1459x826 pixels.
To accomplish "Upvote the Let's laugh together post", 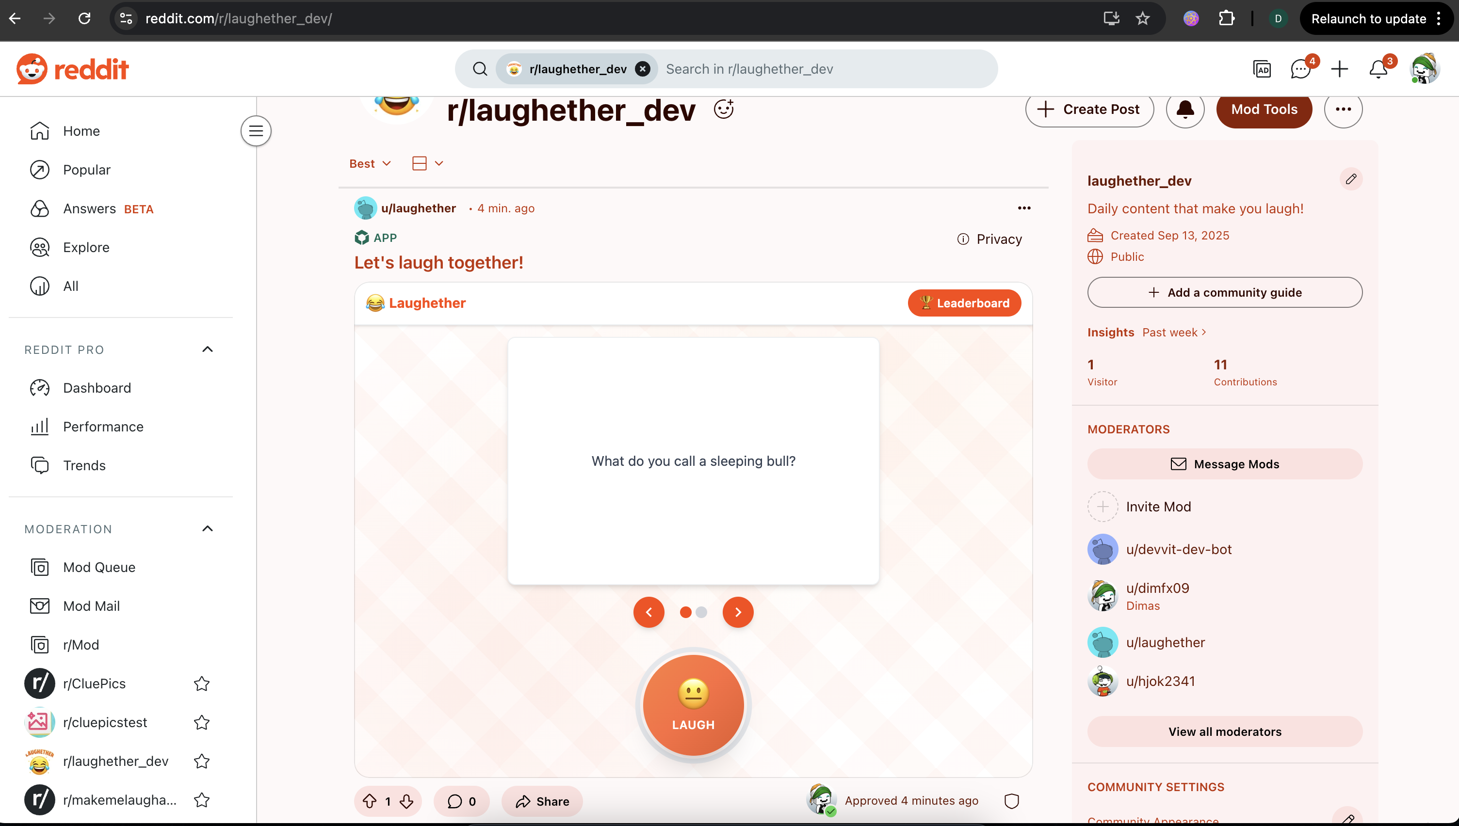I will pyautogui.click(x=370, y=801).
